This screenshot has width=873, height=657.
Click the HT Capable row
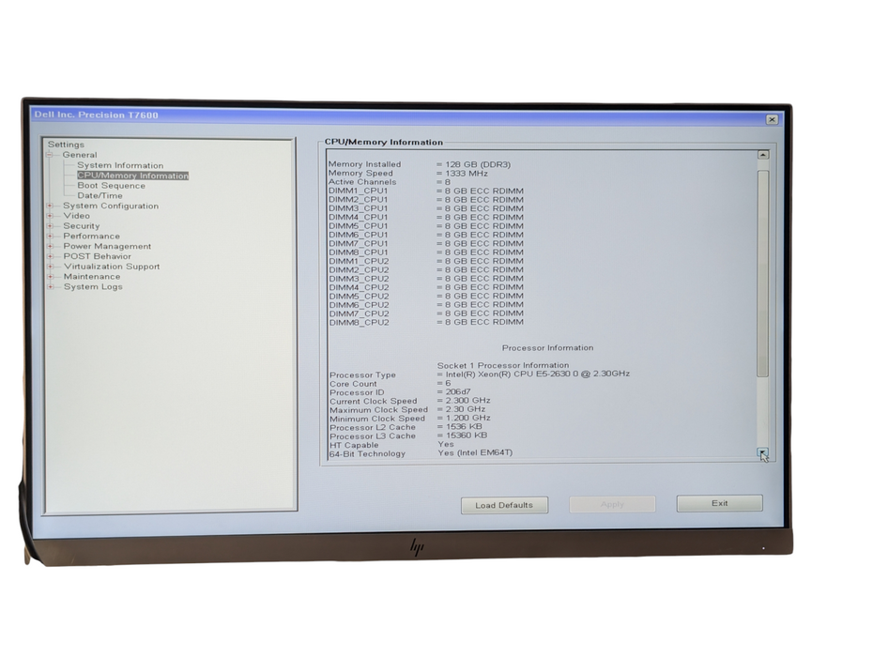(391, 445)
